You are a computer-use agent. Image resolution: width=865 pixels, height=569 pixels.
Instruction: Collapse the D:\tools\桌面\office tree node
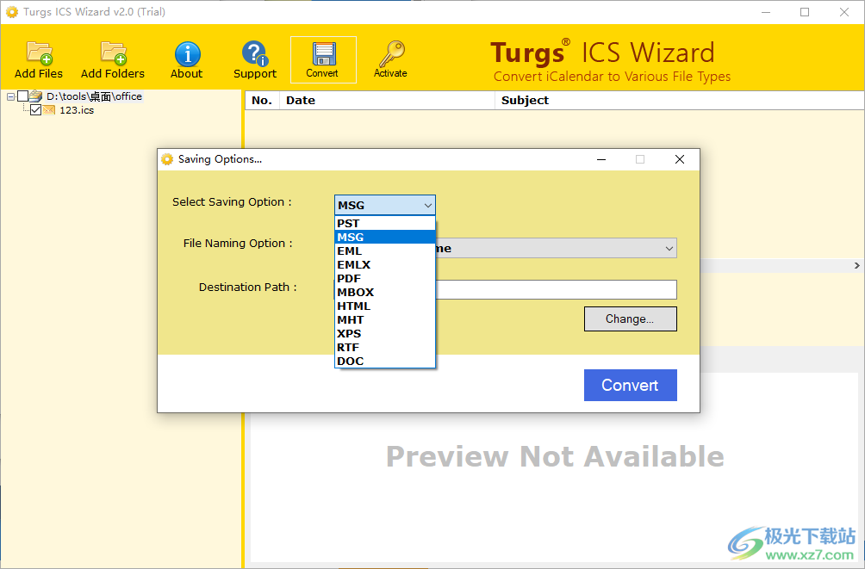pyautogui.click(x=10, y=96)
